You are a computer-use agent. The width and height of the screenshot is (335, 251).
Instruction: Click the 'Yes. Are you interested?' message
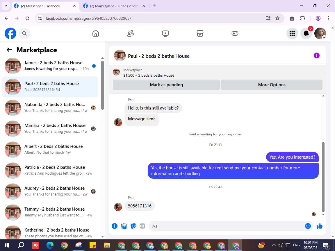click(292, 157)
